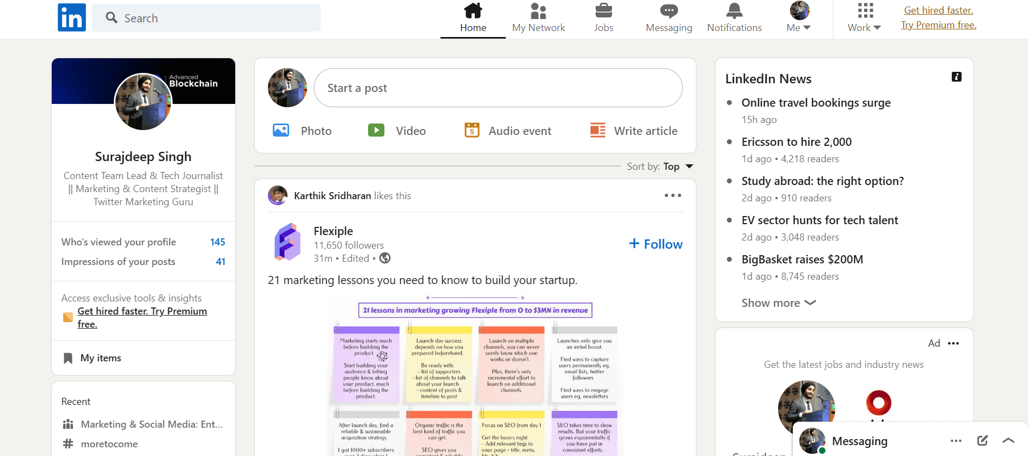Click the globe visibility icon on post

(385, 258)
